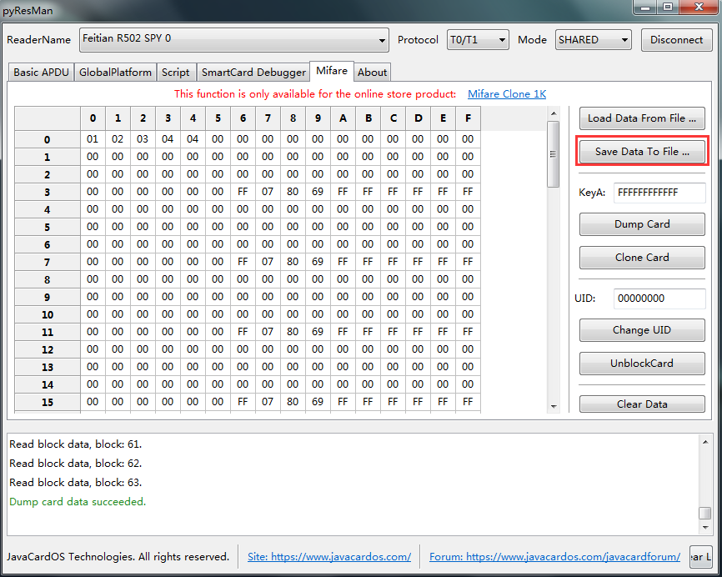Click Load Data From File button
The image size is (722, 577).
(641, 118)
